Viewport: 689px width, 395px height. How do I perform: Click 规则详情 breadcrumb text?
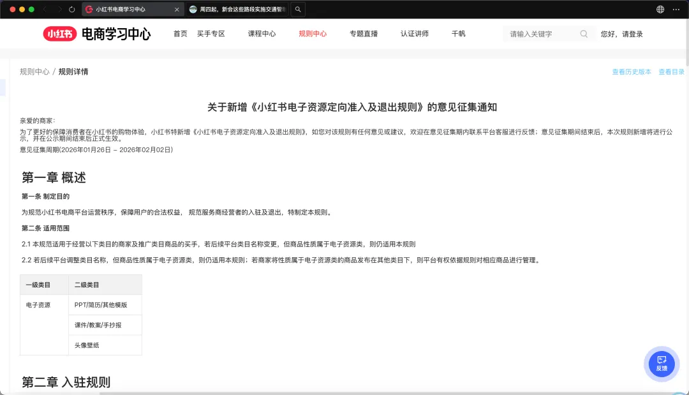coord(73,71)
